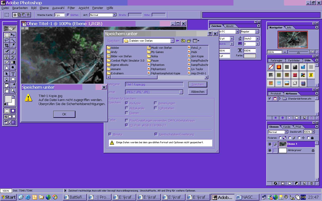Image resolution: width=322 pixels, height=201 pixels.
Task: Go up one folder level in save dialog
Action: (183, 41)
